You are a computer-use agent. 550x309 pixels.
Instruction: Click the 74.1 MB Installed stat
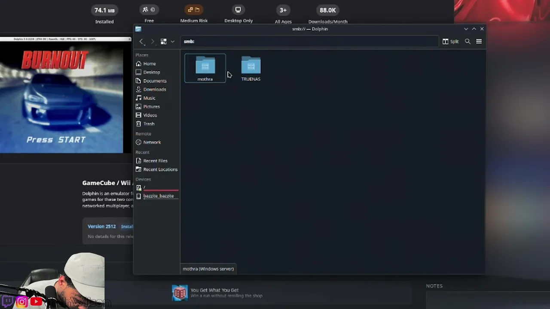click(104, 15)
